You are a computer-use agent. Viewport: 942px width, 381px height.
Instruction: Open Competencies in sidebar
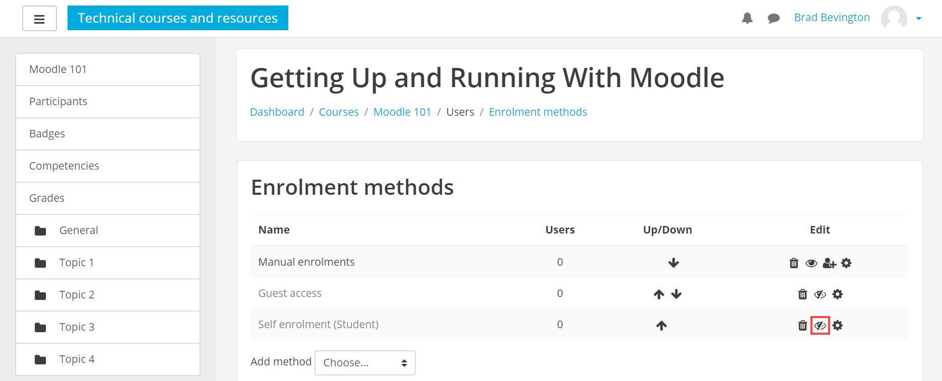108,166
